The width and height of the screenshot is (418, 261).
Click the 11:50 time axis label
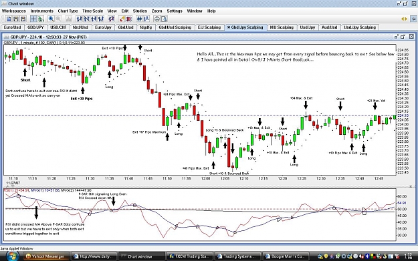[x=167, y=178]
